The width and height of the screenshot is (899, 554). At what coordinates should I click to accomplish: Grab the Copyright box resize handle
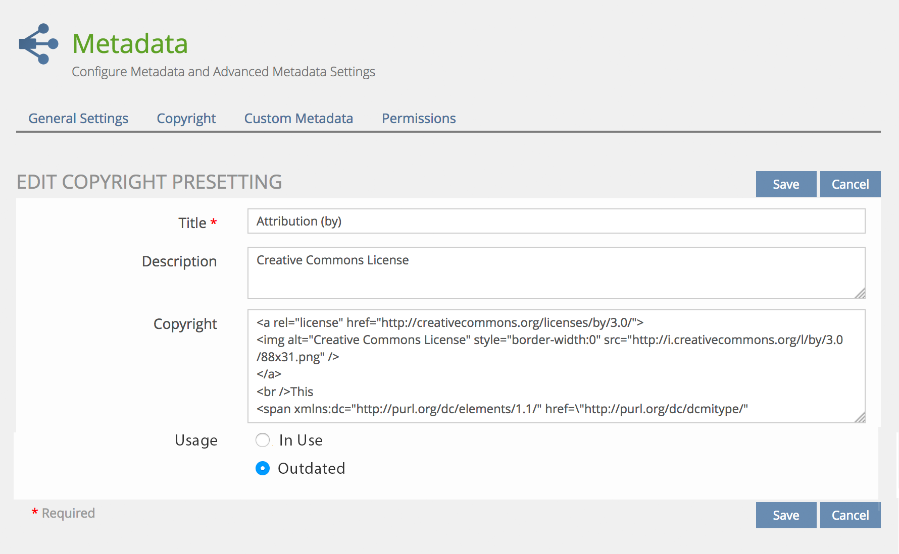pyautogui.click(x=860, y=417)
